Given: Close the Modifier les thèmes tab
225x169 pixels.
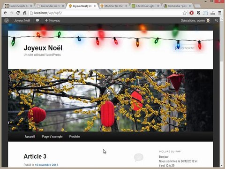Looking at the screenshot, I should click(x=126, y=6).
